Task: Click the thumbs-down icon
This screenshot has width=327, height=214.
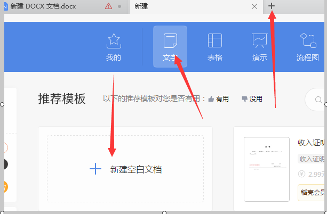Action: (x=244, y=99)
